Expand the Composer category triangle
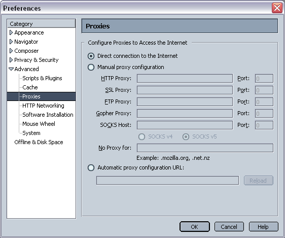This screenshot has height=238, width=285. pos(11,51)
